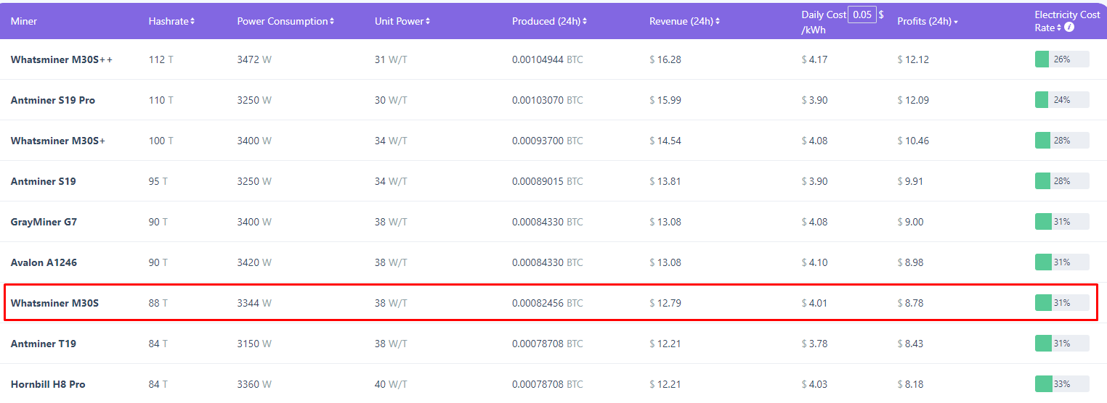
Task: Click GrayMiner G7 31% cost bar
Action: point(1062,222)
